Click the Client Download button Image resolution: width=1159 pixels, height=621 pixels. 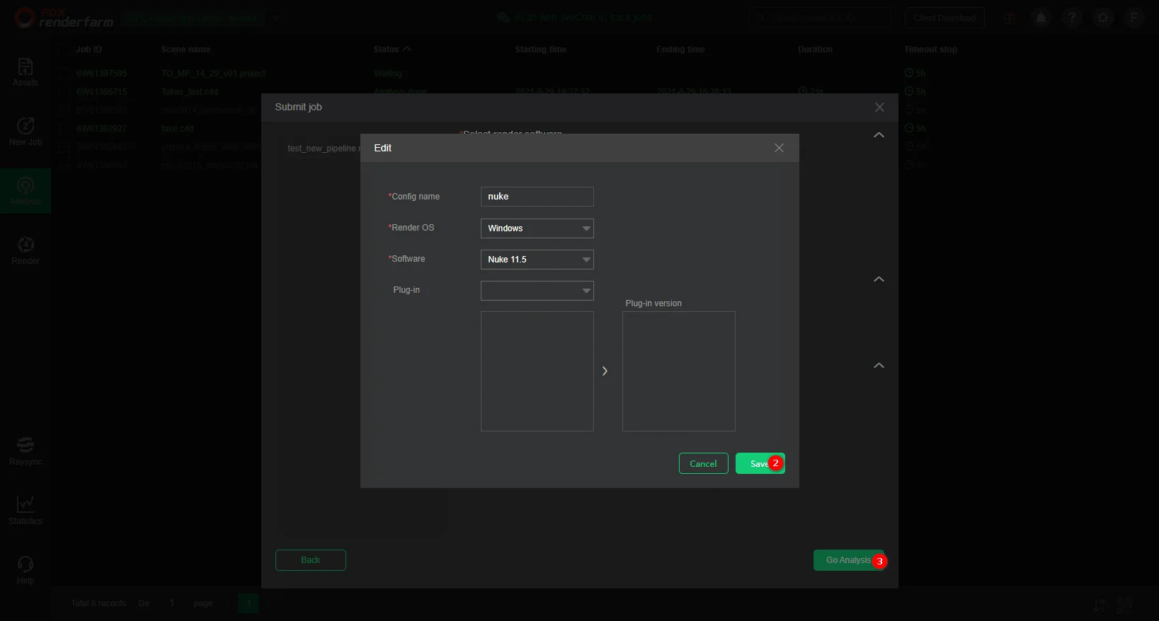click(x=944, y=18)
